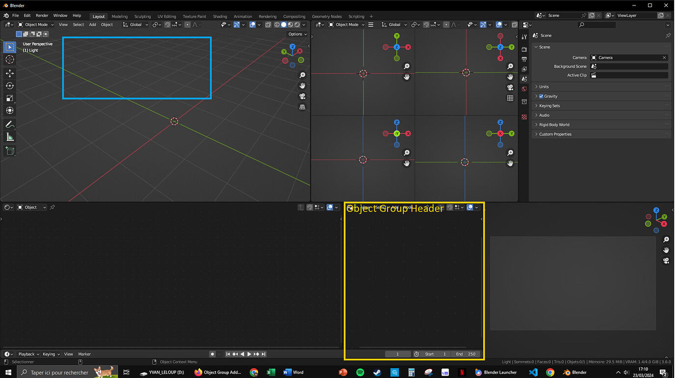Screen dimensions: 677x378
Task: Toggle Use Preview Range clock in timeline
Action: [417, 354]
